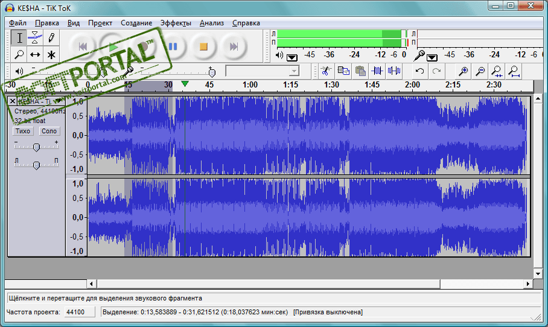Select the Selection (I-beam) tool
The image size is (548, 327).
pyautogui.click(x=19, y=38)
